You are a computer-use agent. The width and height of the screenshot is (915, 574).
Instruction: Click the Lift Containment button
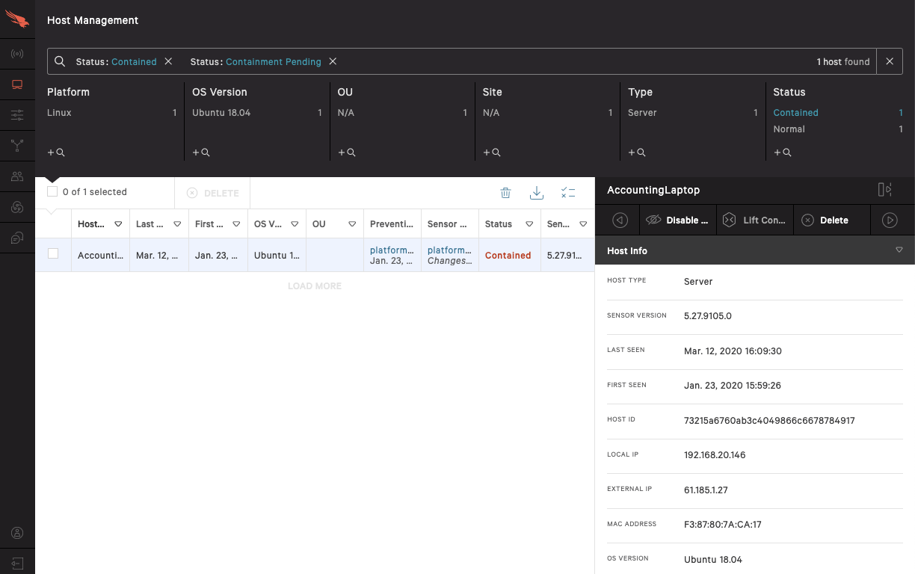[754, 220]
